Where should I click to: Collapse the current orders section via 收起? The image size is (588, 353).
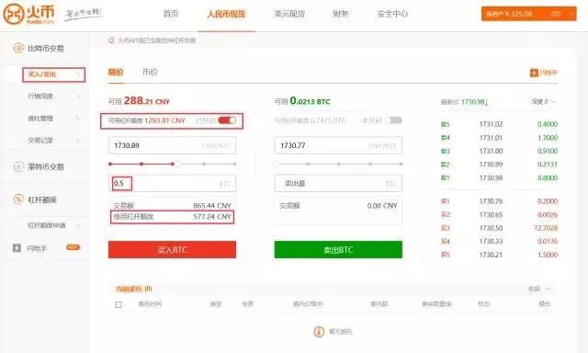pyautogui.click(x=539, y=289)
